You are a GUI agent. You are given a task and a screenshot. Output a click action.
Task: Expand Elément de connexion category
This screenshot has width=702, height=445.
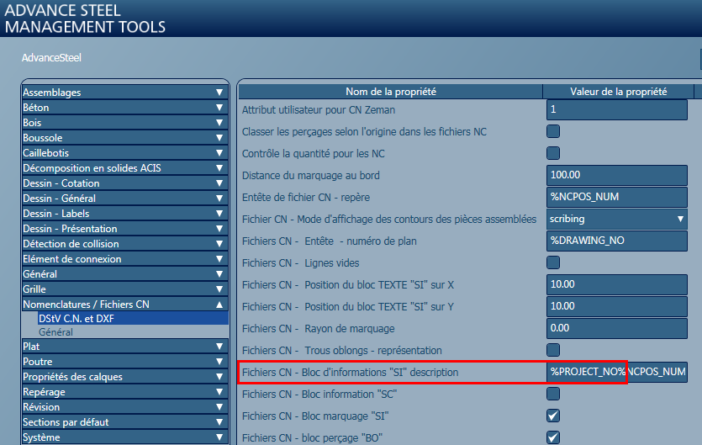pyautogui.click(x=125, y=259)
